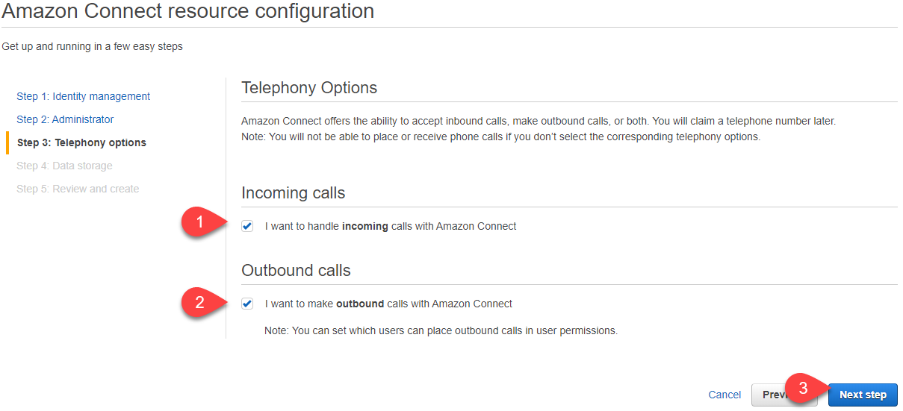Click the Telephony Options heading
Viewport: 903px width, 411px height.
(309, 88)
